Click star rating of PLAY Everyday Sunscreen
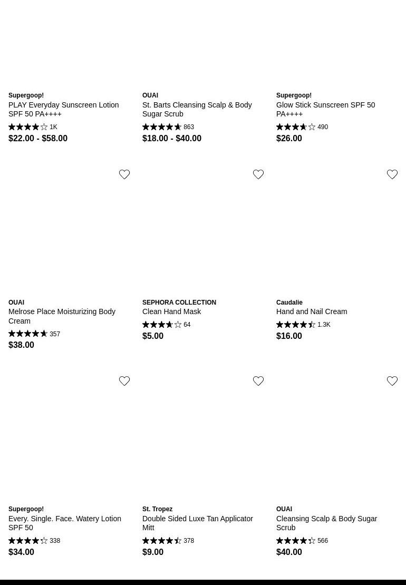The width and height of the screenshot is (406, 585). 28,127
